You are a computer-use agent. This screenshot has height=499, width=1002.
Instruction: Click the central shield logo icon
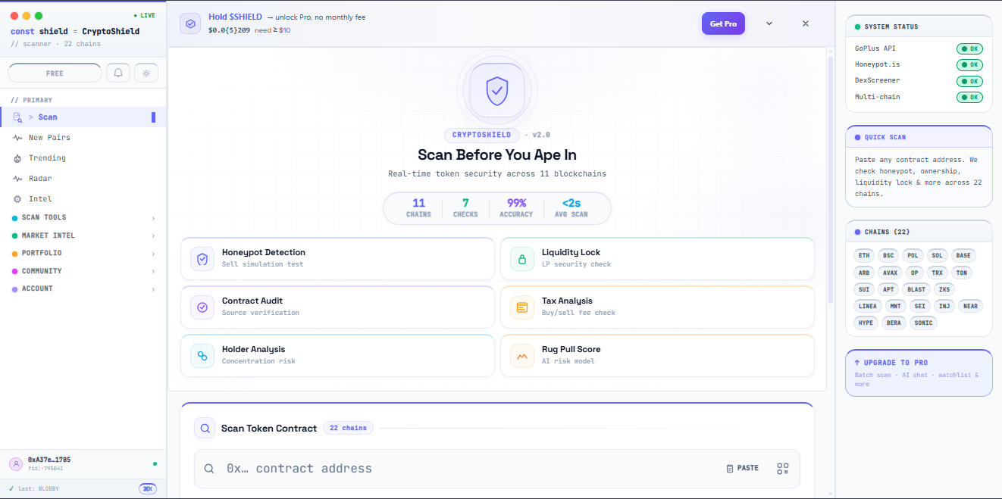497,90
